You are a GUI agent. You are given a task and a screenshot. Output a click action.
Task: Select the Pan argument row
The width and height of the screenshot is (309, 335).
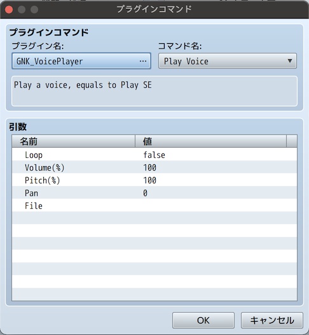154,192
